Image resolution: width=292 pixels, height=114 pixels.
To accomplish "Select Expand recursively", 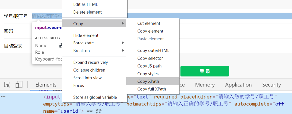I will (x=91, y=62).
